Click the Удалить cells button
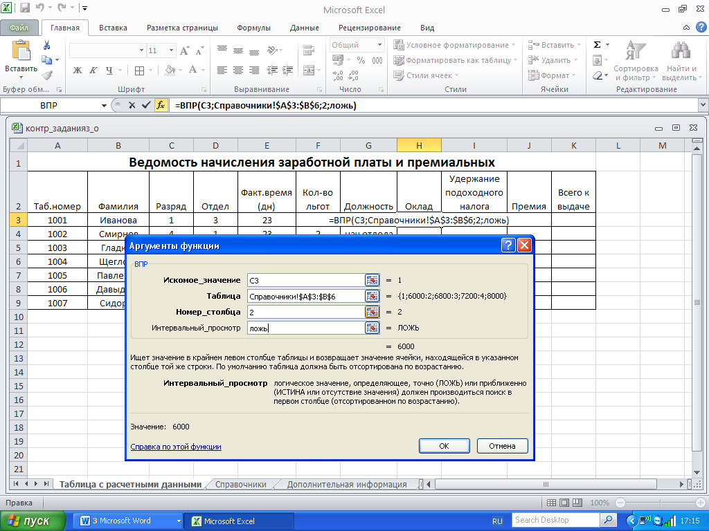The width and height of the screenshot is (709, 531). 553,60
